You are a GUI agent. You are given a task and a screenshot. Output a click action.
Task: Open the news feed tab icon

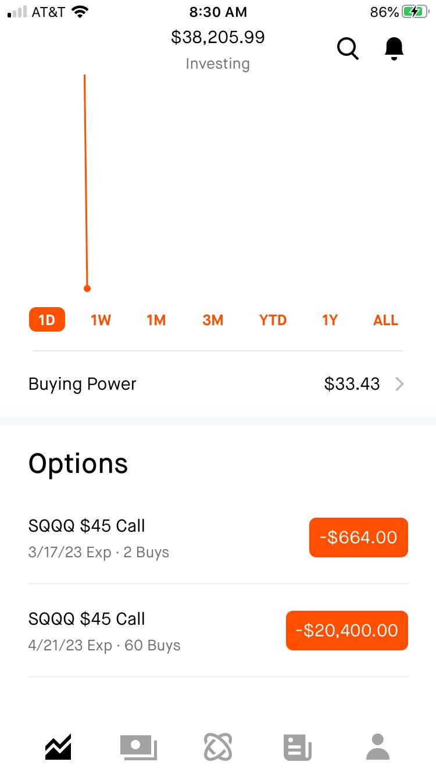pos(298,747)
